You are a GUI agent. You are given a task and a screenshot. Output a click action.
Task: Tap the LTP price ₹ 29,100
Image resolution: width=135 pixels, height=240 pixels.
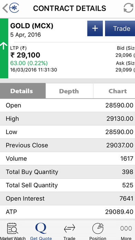25,55
